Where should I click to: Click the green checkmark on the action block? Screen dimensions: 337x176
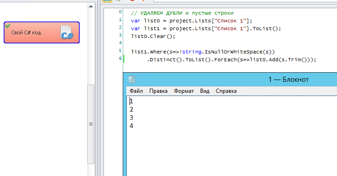8,26
